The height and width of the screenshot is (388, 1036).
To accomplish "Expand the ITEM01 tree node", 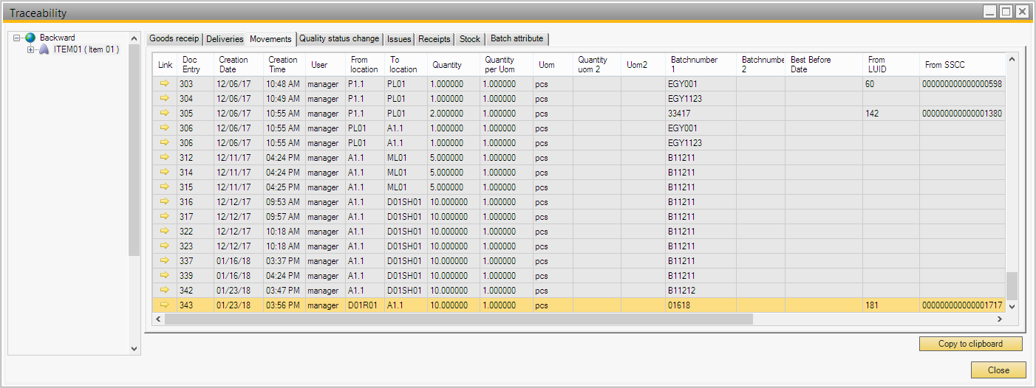I will (x=30, y=49).
